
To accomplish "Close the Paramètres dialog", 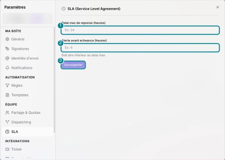I will (x=218, y=7).
